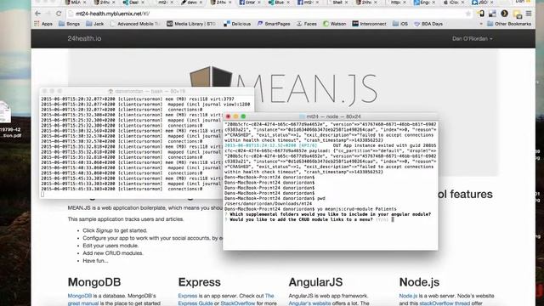
Task: Open the iOS bookmarks folder
Action: pos(400,24)
